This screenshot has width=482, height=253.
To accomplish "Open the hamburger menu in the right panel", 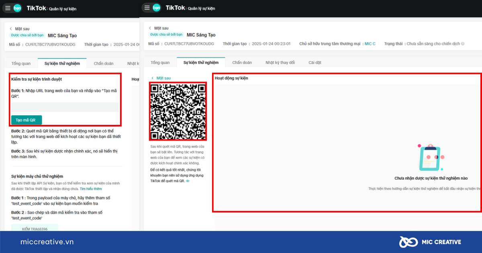I will (x=147, y=8).
